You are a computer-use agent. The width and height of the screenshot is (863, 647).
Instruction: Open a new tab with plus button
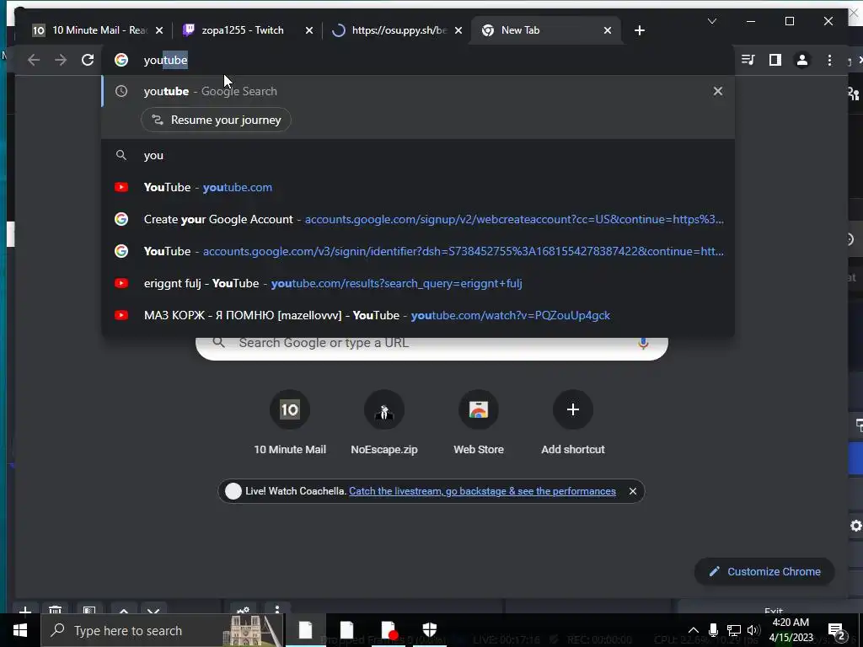639,30
